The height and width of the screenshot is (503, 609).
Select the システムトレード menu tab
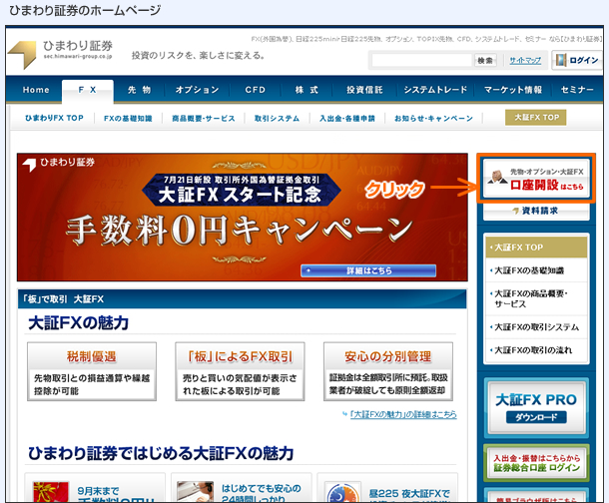coord(435,90)
